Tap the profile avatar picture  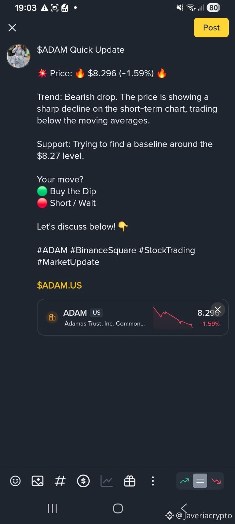(19, 56)
